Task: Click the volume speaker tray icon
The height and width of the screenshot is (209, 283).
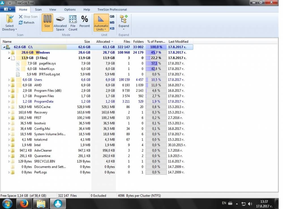Action: pos(250,204)
